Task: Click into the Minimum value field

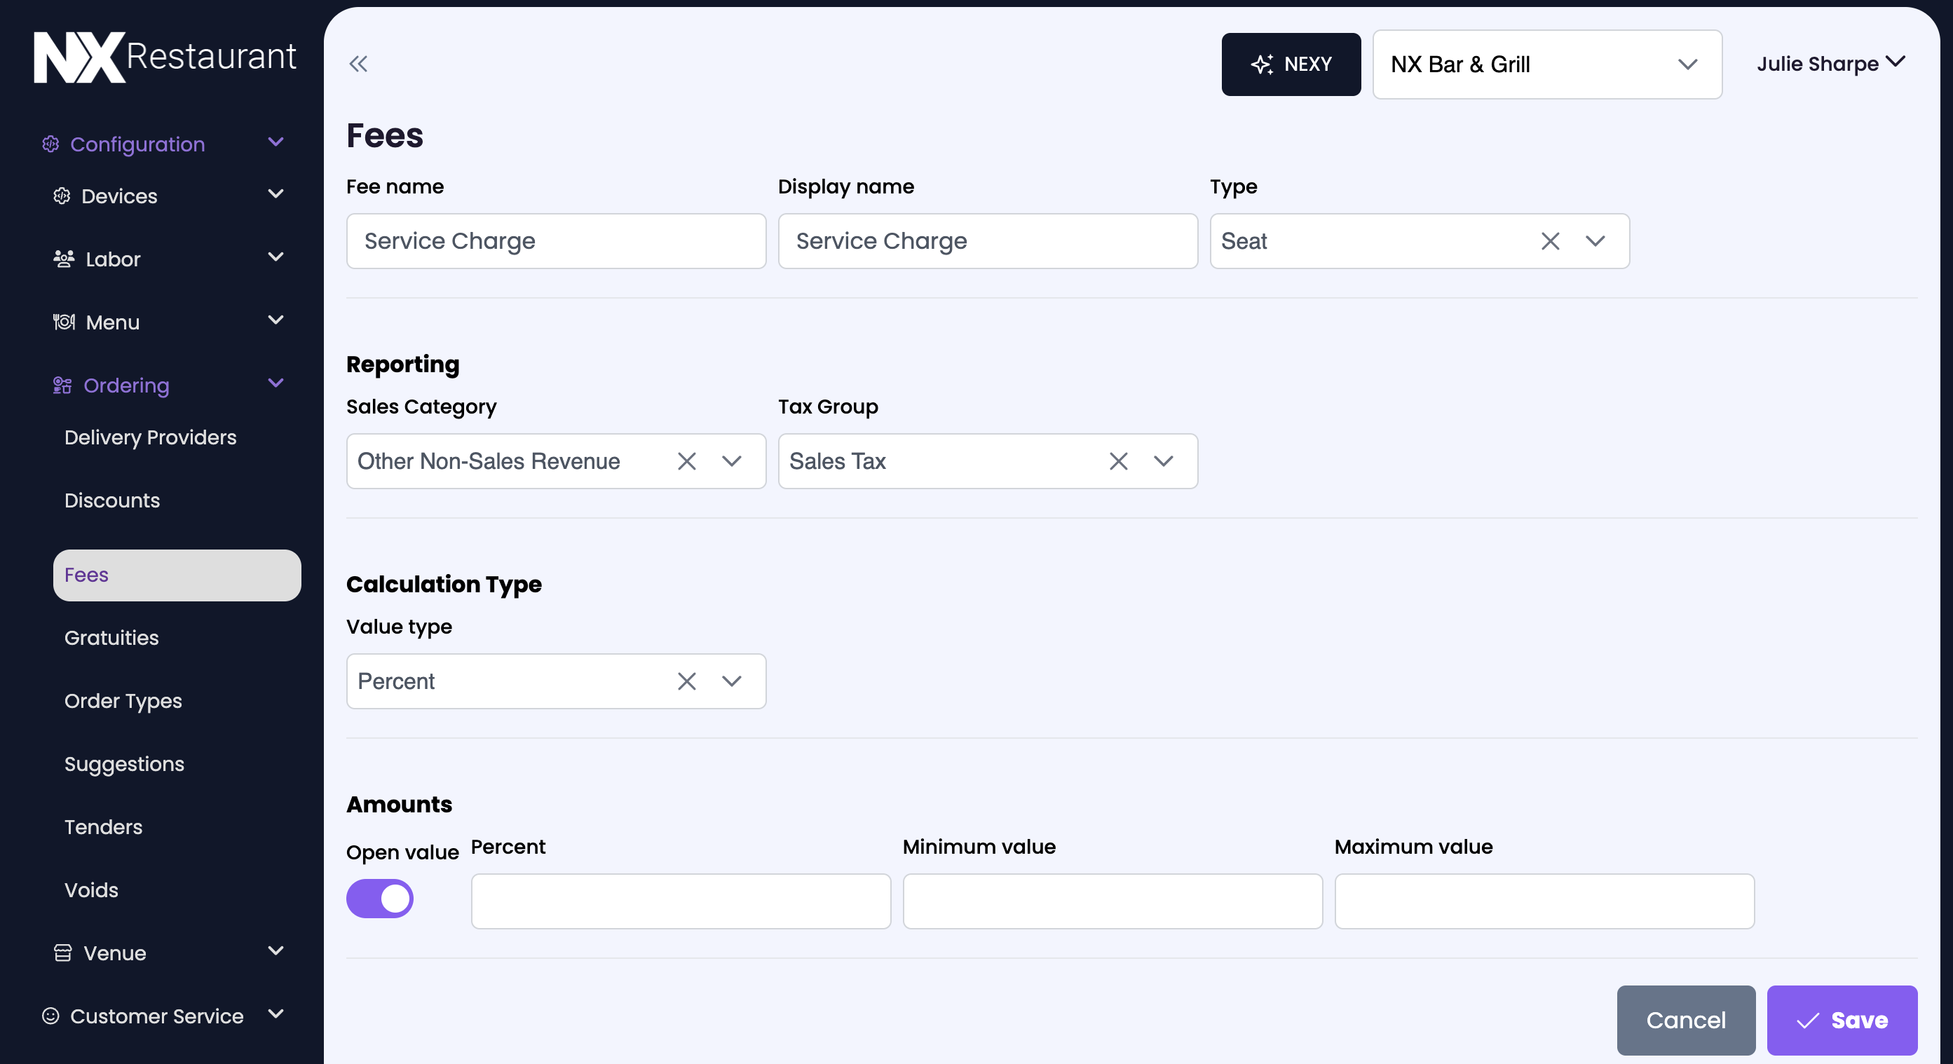Action: coord(1112,901)
